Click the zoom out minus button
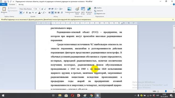This screenshot has width=175, height=98. pos(158,91)
